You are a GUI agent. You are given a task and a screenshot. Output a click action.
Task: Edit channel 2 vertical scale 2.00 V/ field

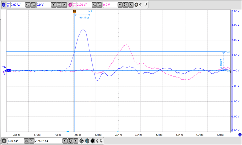tap(84, 5)
